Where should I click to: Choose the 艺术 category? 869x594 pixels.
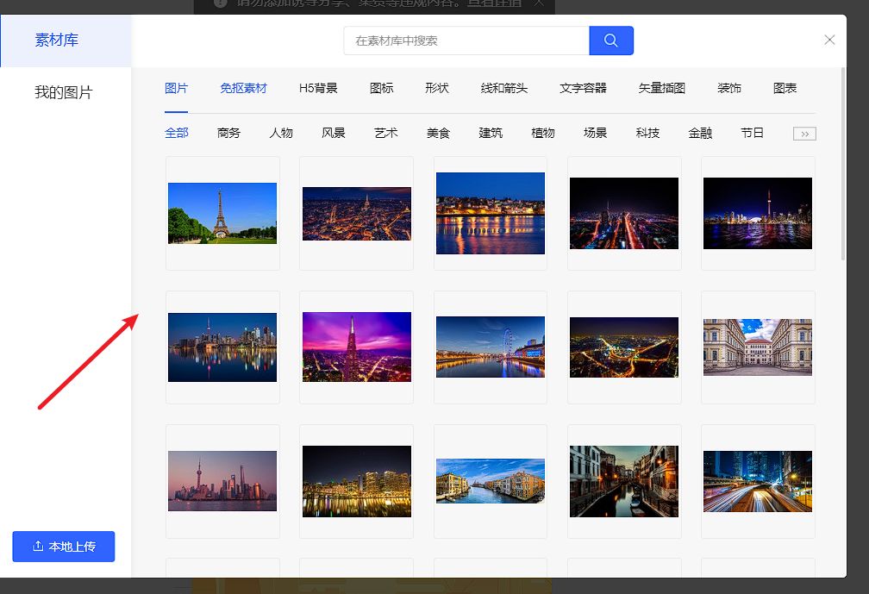385,133
